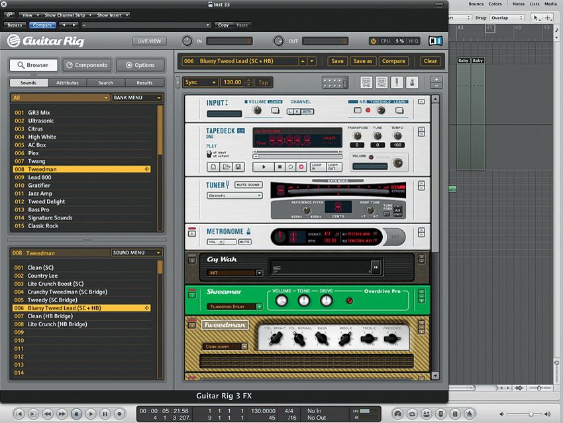This screenshot has height=423, width=563.
Task: Minimize the Input module in rack
Action: 421,101
